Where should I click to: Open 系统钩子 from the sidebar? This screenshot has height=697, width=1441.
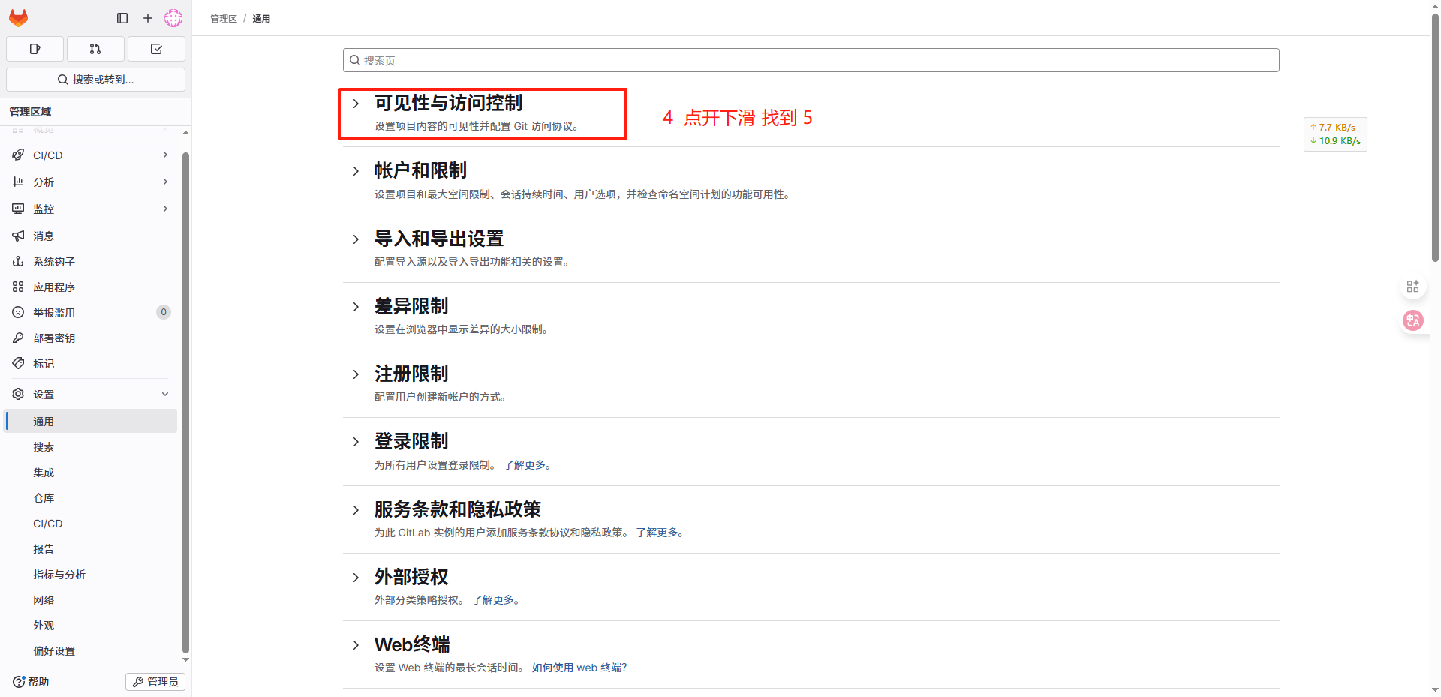[54, 262]
